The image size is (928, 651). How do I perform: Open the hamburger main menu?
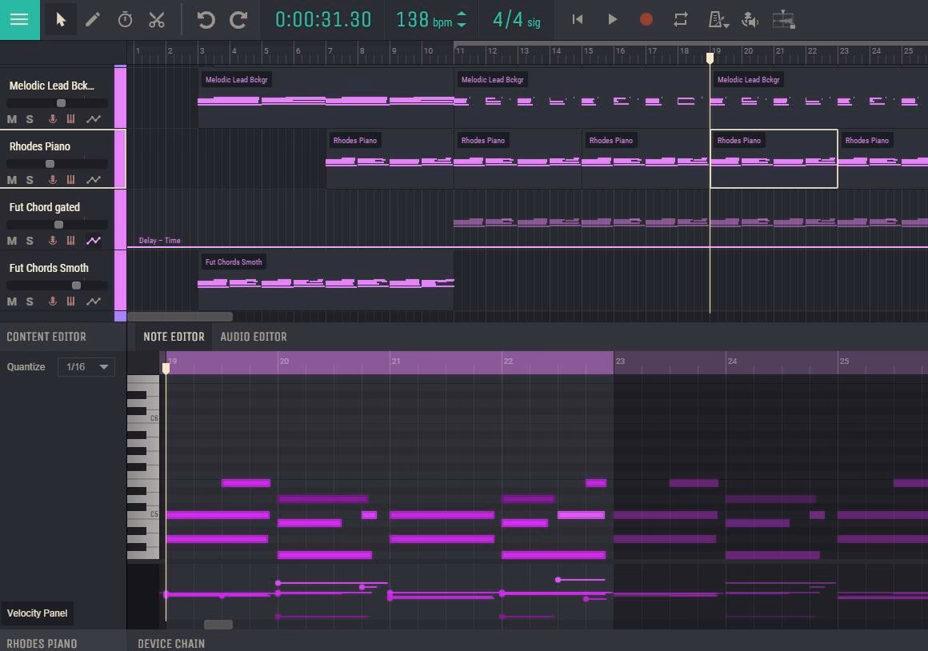19,19
